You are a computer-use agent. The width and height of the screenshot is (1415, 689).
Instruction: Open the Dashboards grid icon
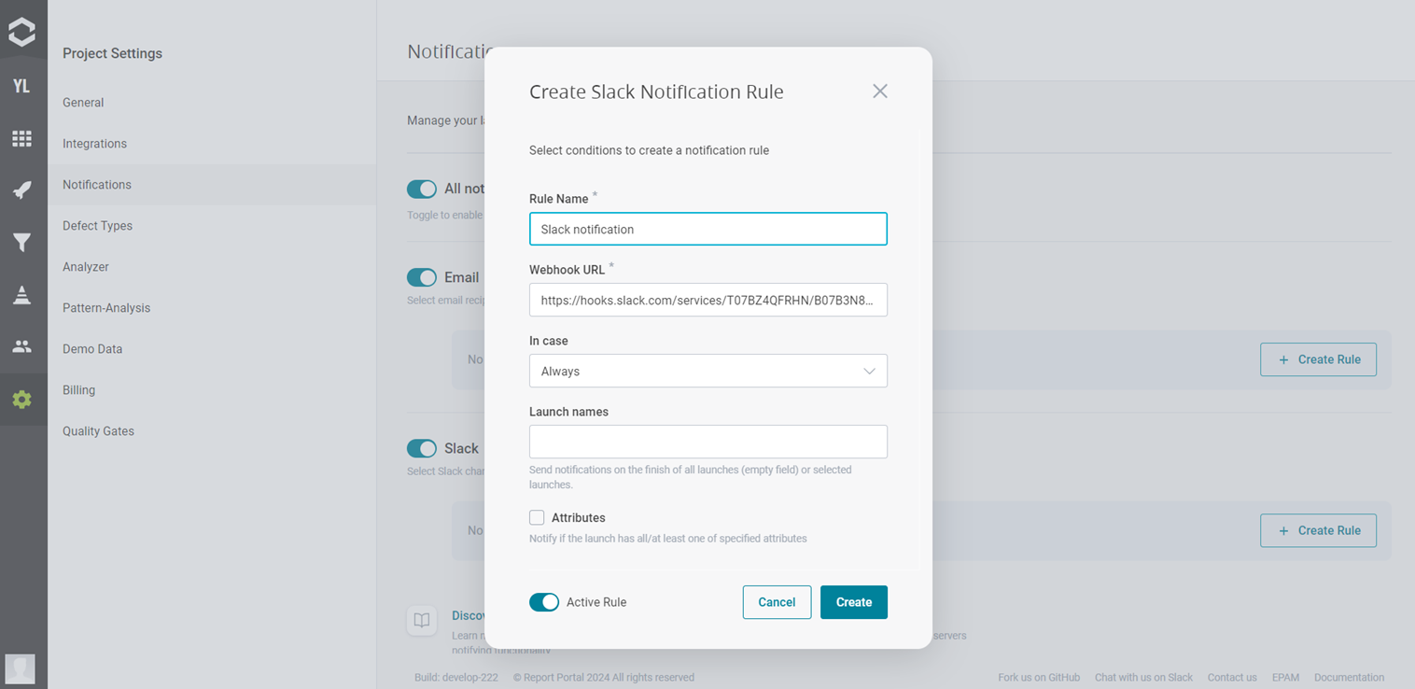tap(21, 138)
